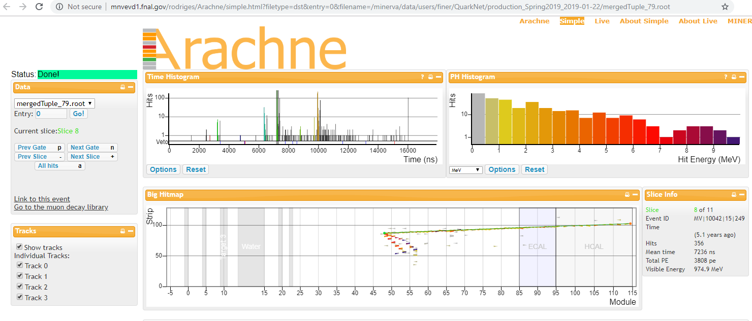752x321 pixels.
Task: Uncheck Track 2
Action: pos(19,287)
